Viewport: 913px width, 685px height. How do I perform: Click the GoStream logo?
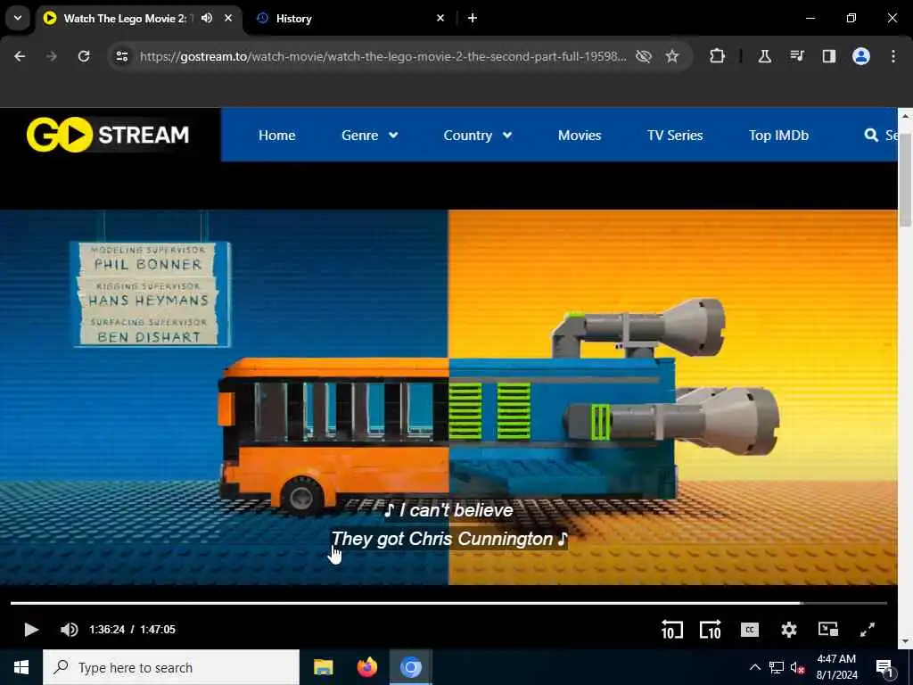pos(108,135)
